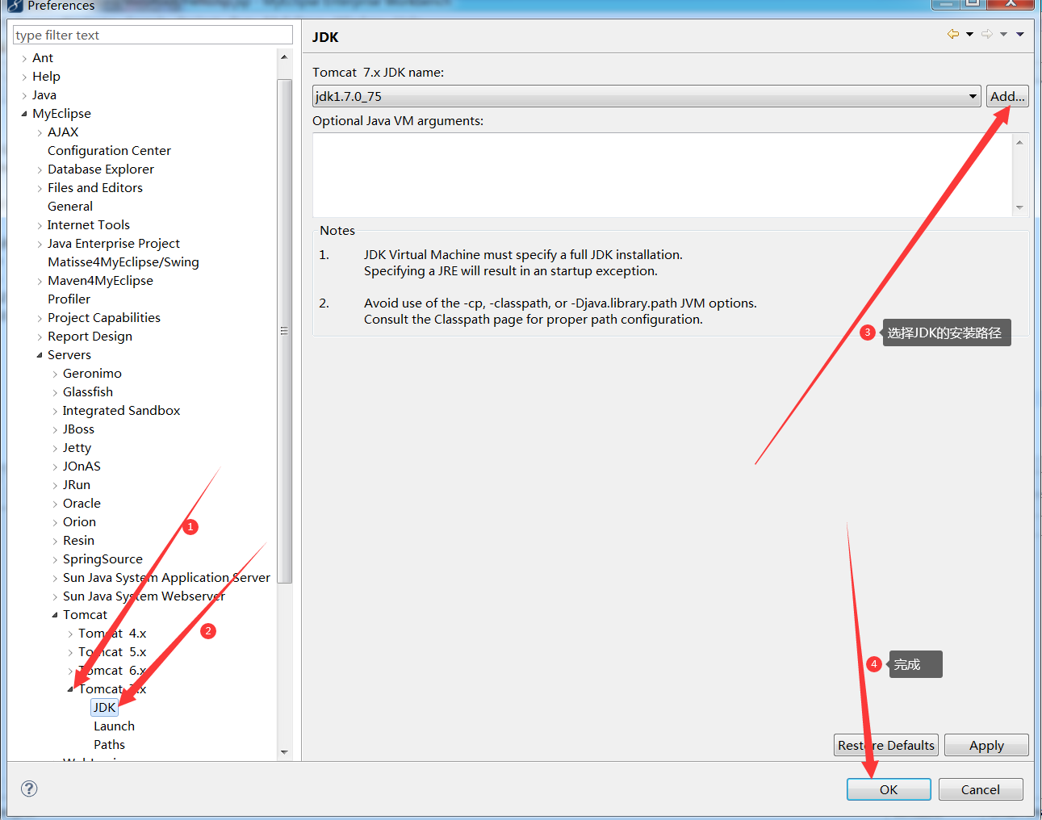Select Files and Editors tree item
Screen dimensions: 1042x820
point(95,187)
